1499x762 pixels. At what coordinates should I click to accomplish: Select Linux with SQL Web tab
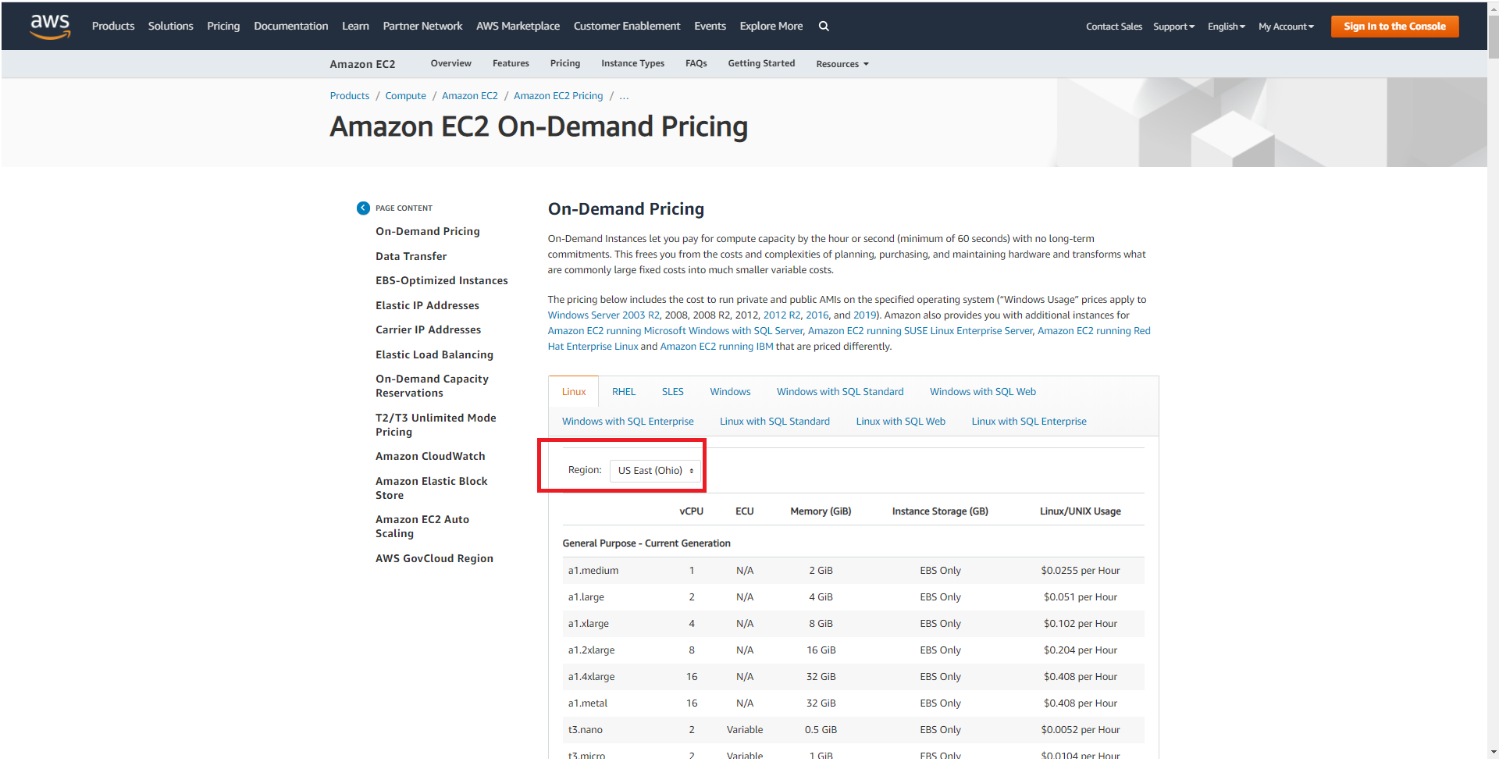point(901,422)
